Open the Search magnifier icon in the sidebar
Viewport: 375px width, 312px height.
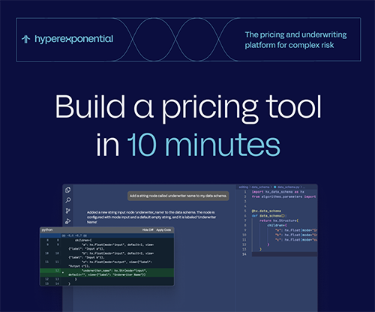click(68, 200)
